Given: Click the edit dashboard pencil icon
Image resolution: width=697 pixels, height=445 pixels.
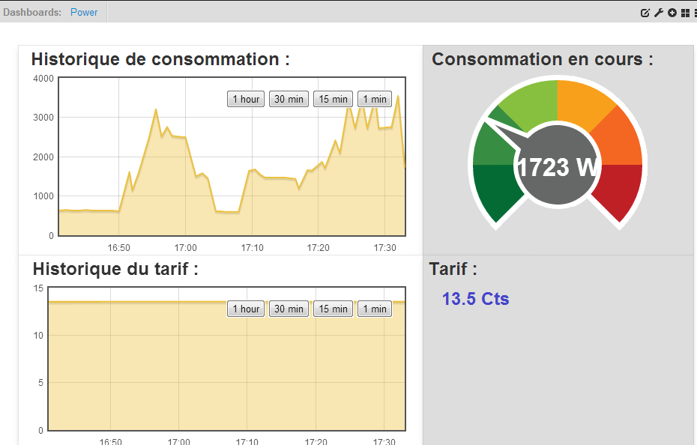Looking at the screenshot, I should point(645,13).
